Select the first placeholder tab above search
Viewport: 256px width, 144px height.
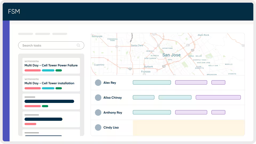coord(26,34)
